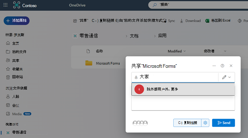Screen dimensions: 248x138
Task: Click the 快速访问 section heading
Action: [12, 124]
